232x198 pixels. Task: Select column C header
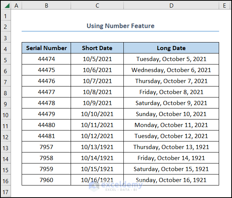tap(97, 6)
